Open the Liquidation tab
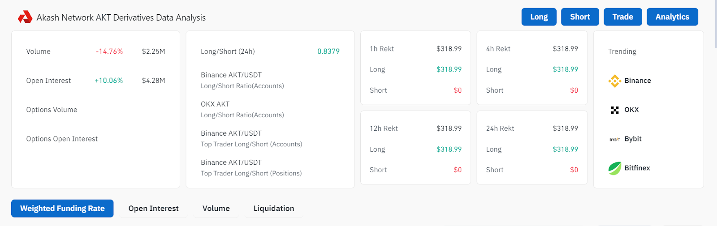 pyautogui.click(x=274, y=209)
